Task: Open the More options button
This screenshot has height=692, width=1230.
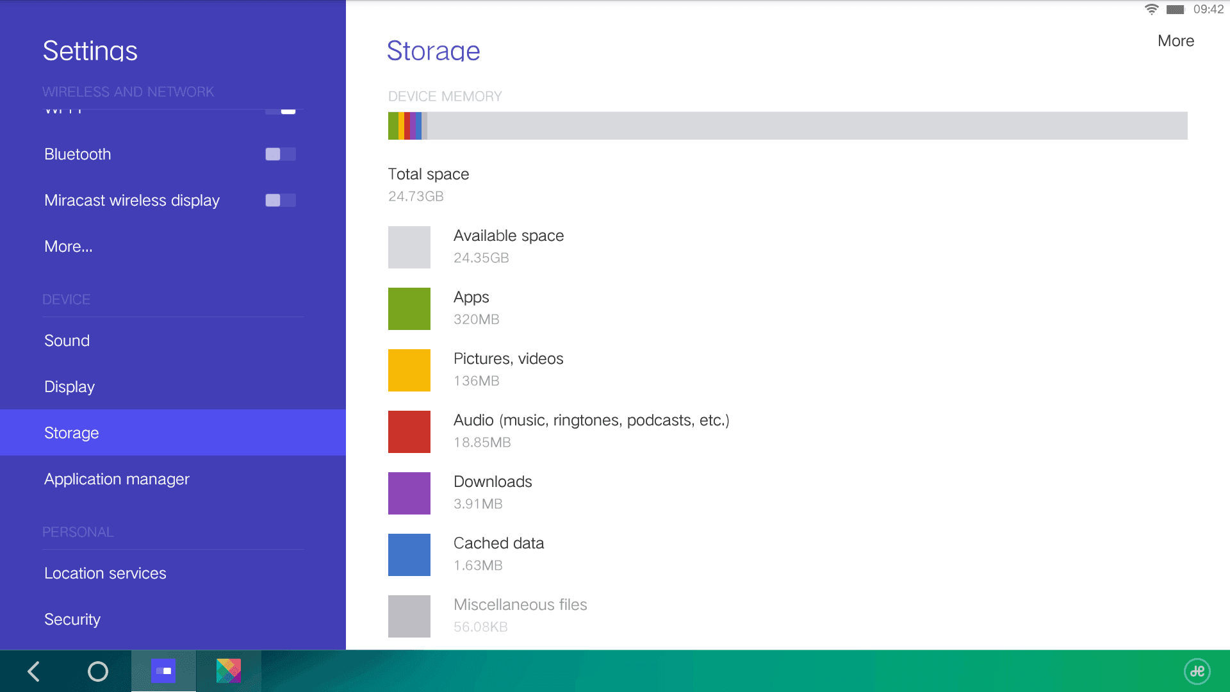Action: click(1176, 41)
